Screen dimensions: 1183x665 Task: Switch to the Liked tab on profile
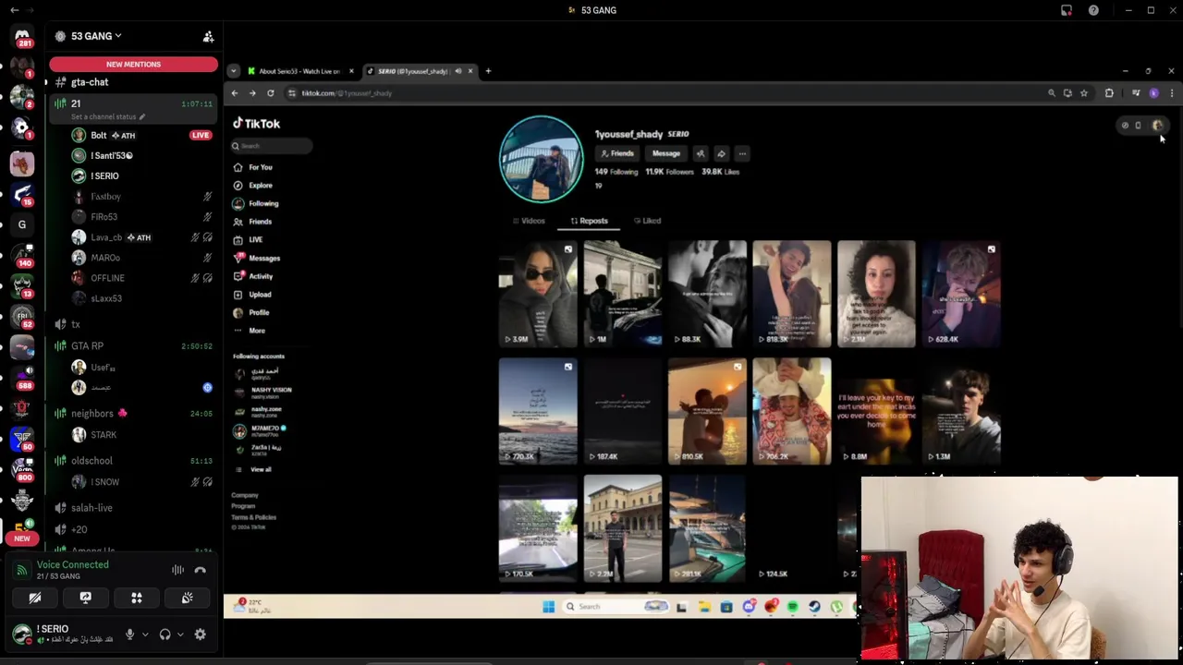[648, 221]
